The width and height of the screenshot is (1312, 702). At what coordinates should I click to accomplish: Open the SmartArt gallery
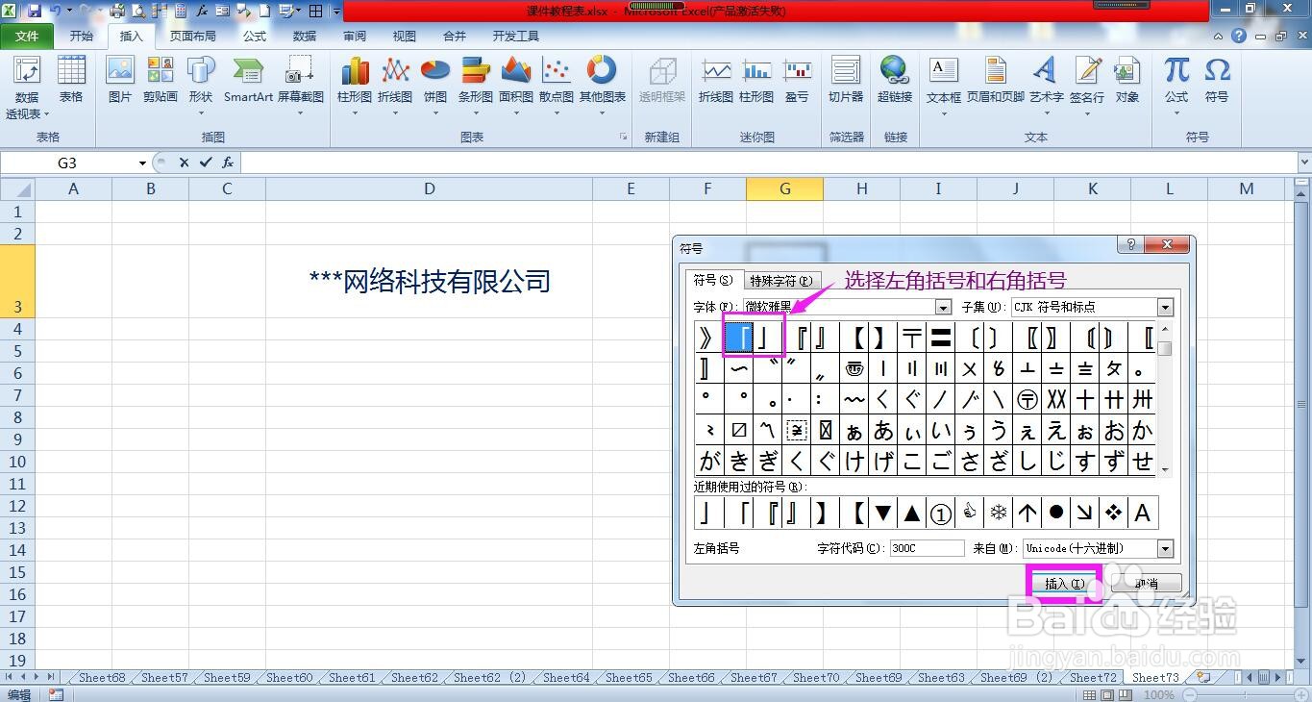click(x=247, y=82)
